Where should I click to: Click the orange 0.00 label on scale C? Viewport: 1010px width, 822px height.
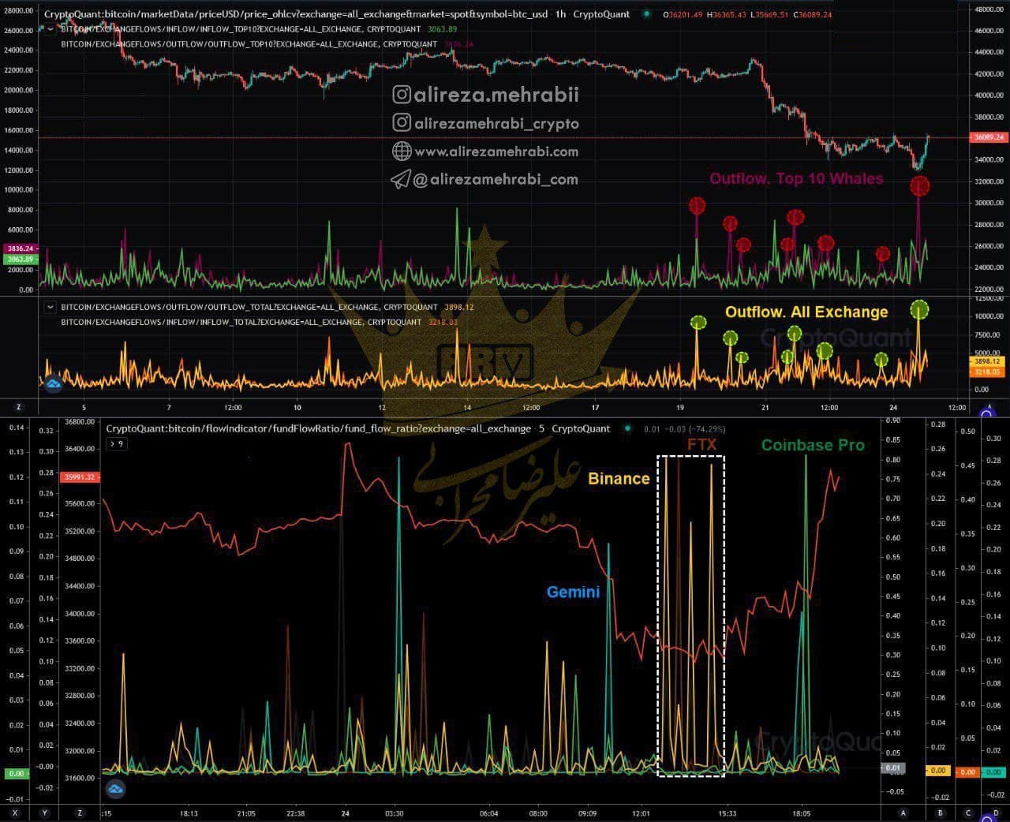point(967,772)
